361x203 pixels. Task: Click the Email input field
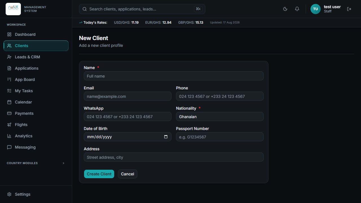(127, 96)
